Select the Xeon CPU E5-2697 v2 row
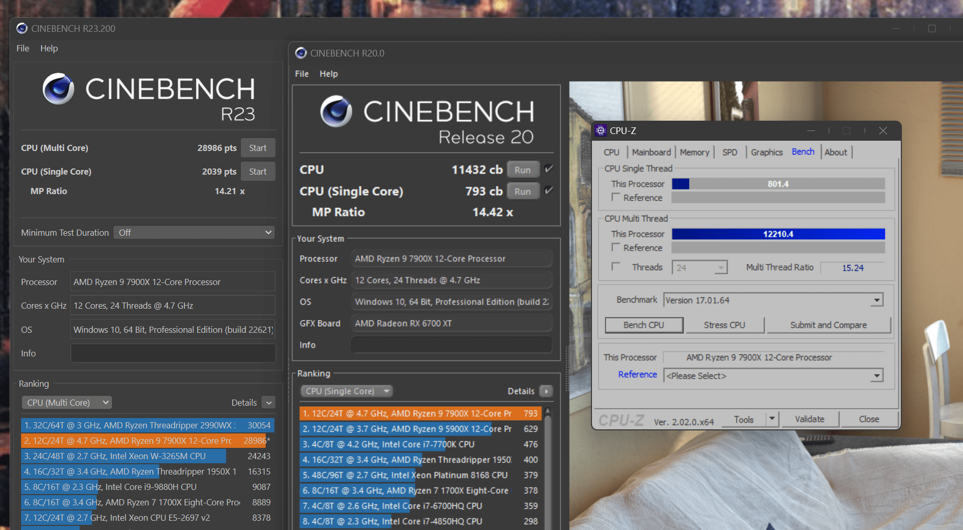 coord(147,518)
